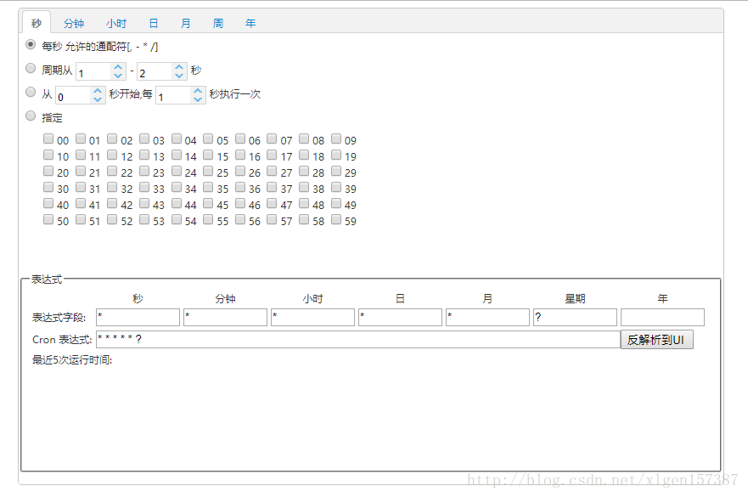Check the 30 seconds checkbox

pyautogui.click(x=48, y=188)
